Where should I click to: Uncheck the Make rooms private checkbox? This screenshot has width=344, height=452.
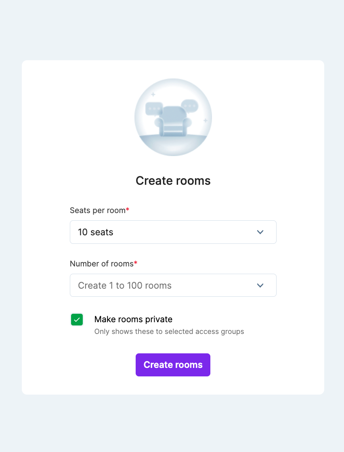[x=77, y=320]
